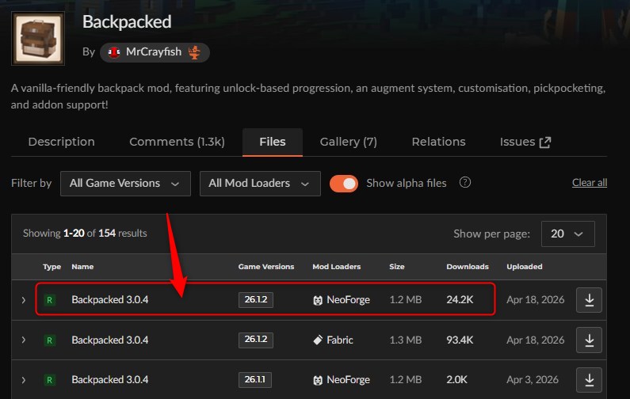Screen dimensions: 630x399
Task: Toggle the Show alpha files switch
Action: (344, 184)
